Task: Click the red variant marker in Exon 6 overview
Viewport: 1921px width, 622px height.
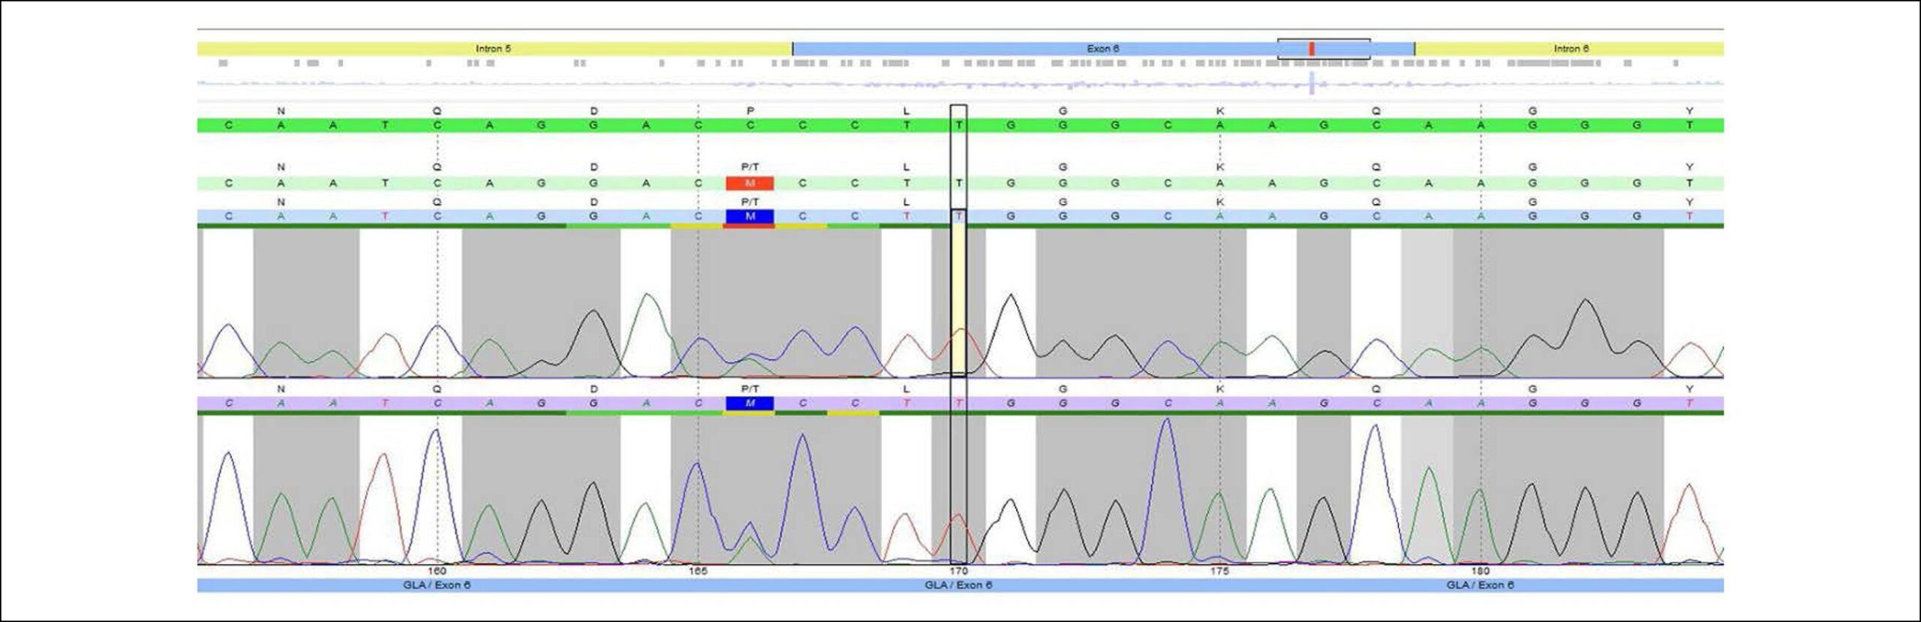Action: tap(1312, 49)
